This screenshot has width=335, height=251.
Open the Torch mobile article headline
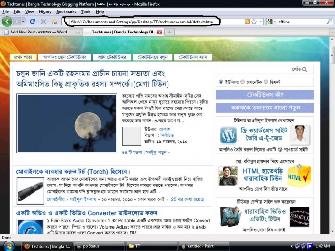(73, 171)
